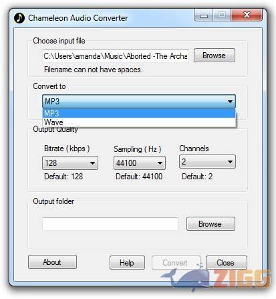Image resolution: width=276 pixels, height=299 pixels.
Task: Click the empty output folder field
Action: [110, 224]
